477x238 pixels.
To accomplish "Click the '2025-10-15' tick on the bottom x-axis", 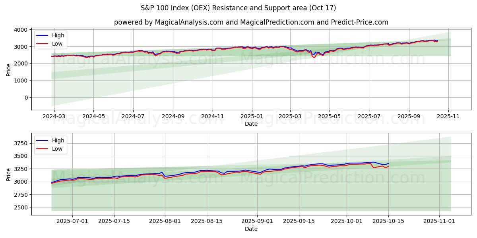I will tap(388, 222).
